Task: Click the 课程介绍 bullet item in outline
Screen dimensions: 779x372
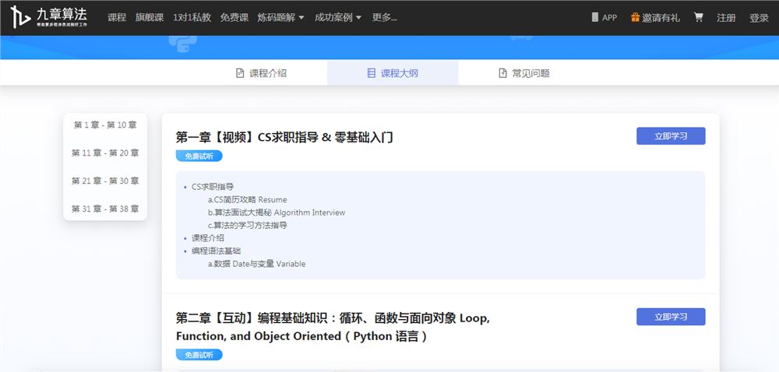Action: point(208,238)
